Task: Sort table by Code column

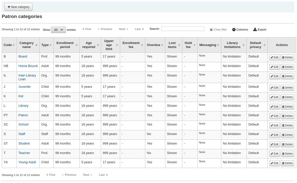Action: coord(9,45)
